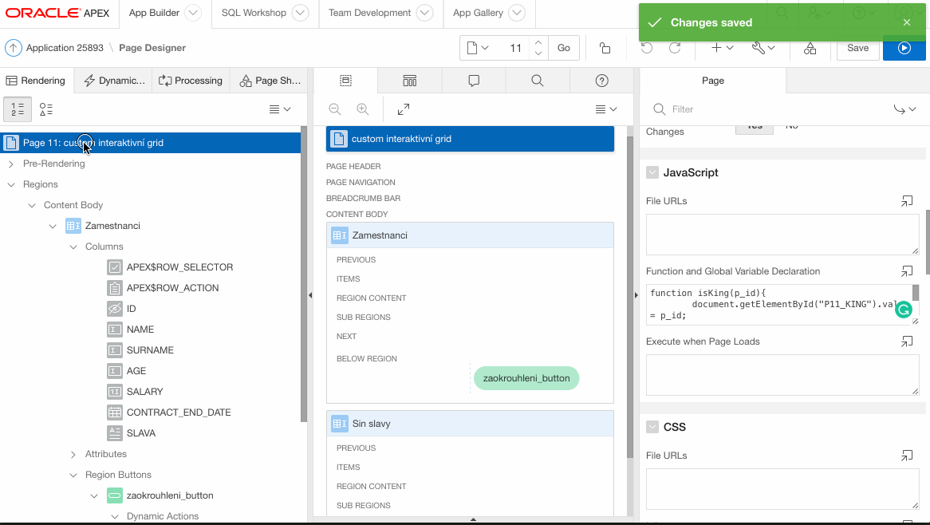The height and width of the screenshot is (525, 930).
Task: Open the Page Search magnifier tab
Action: click(537, 81)
